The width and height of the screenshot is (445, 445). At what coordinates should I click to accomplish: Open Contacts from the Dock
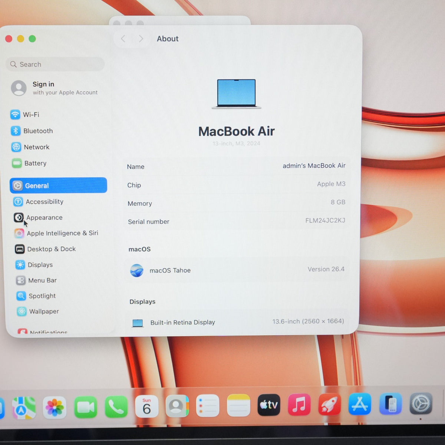(x=177, y=406)
